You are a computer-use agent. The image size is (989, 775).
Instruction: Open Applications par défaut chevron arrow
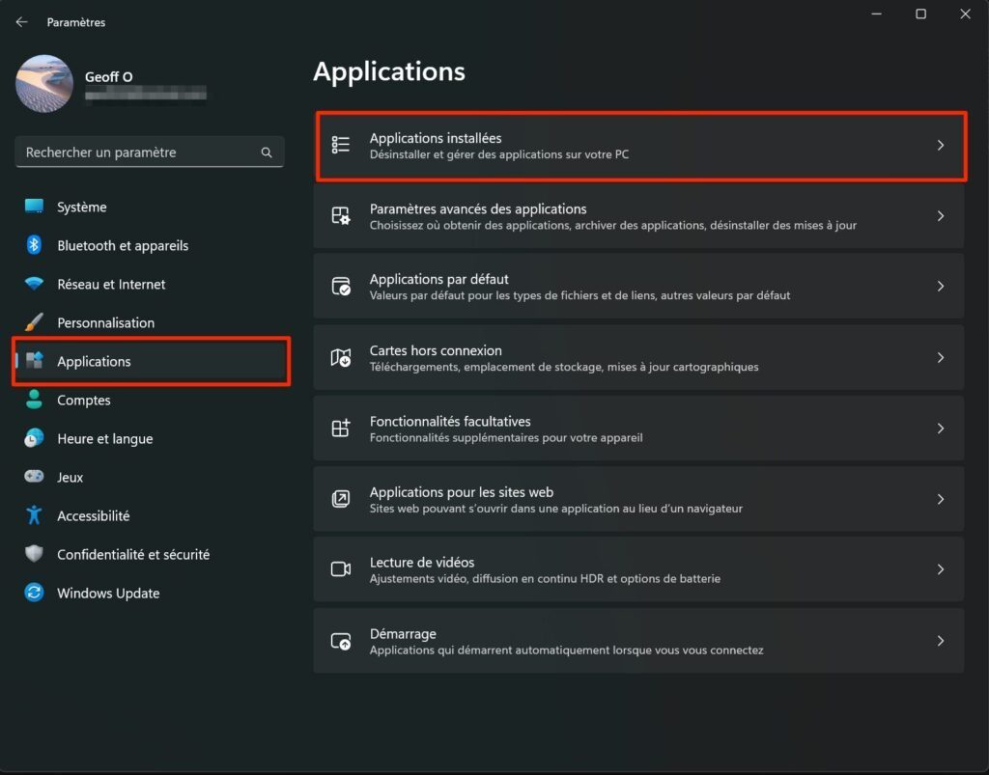click(x=941, y=286)
